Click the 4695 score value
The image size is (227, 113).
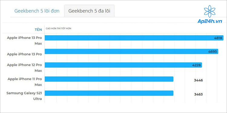tap(213, 52)
